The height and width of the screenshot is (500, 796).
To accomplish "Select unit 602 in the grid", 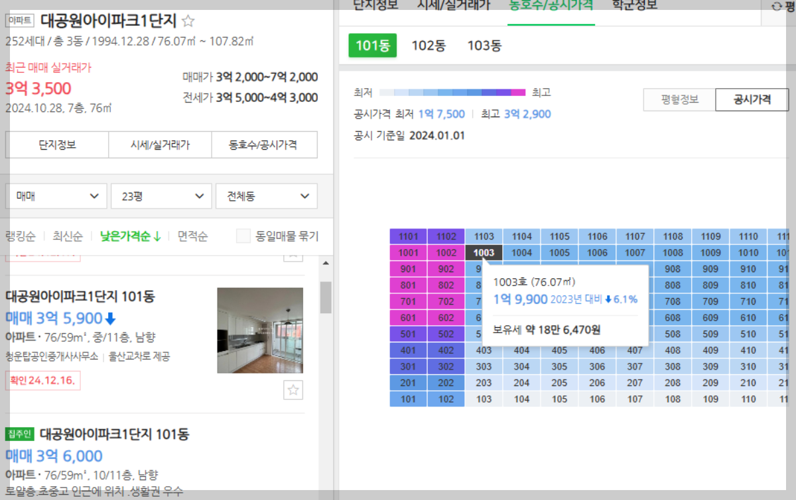I will [446, 318].
